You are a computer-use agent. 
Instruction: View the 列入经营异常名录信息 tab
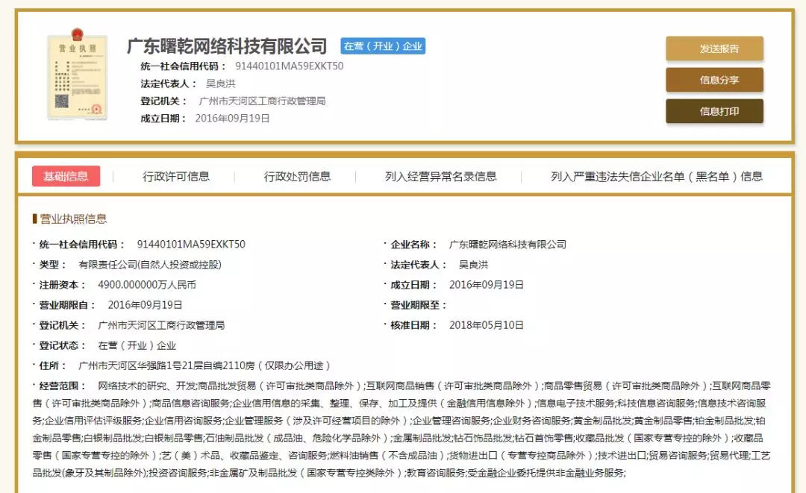(x=440, y=177)
